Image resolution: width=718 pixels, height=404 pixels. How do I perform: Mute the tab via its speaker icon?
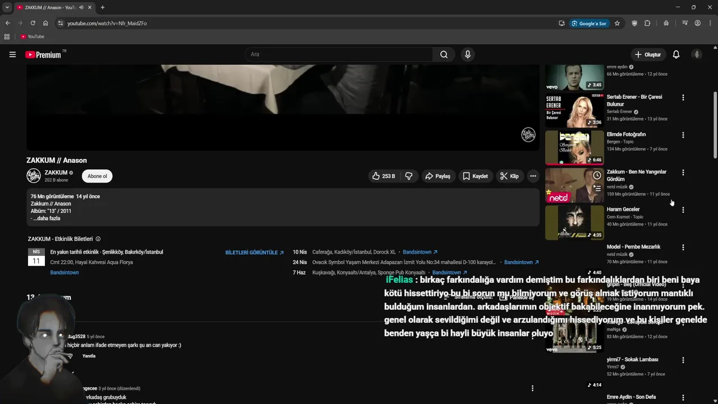(x=81, y=7)
